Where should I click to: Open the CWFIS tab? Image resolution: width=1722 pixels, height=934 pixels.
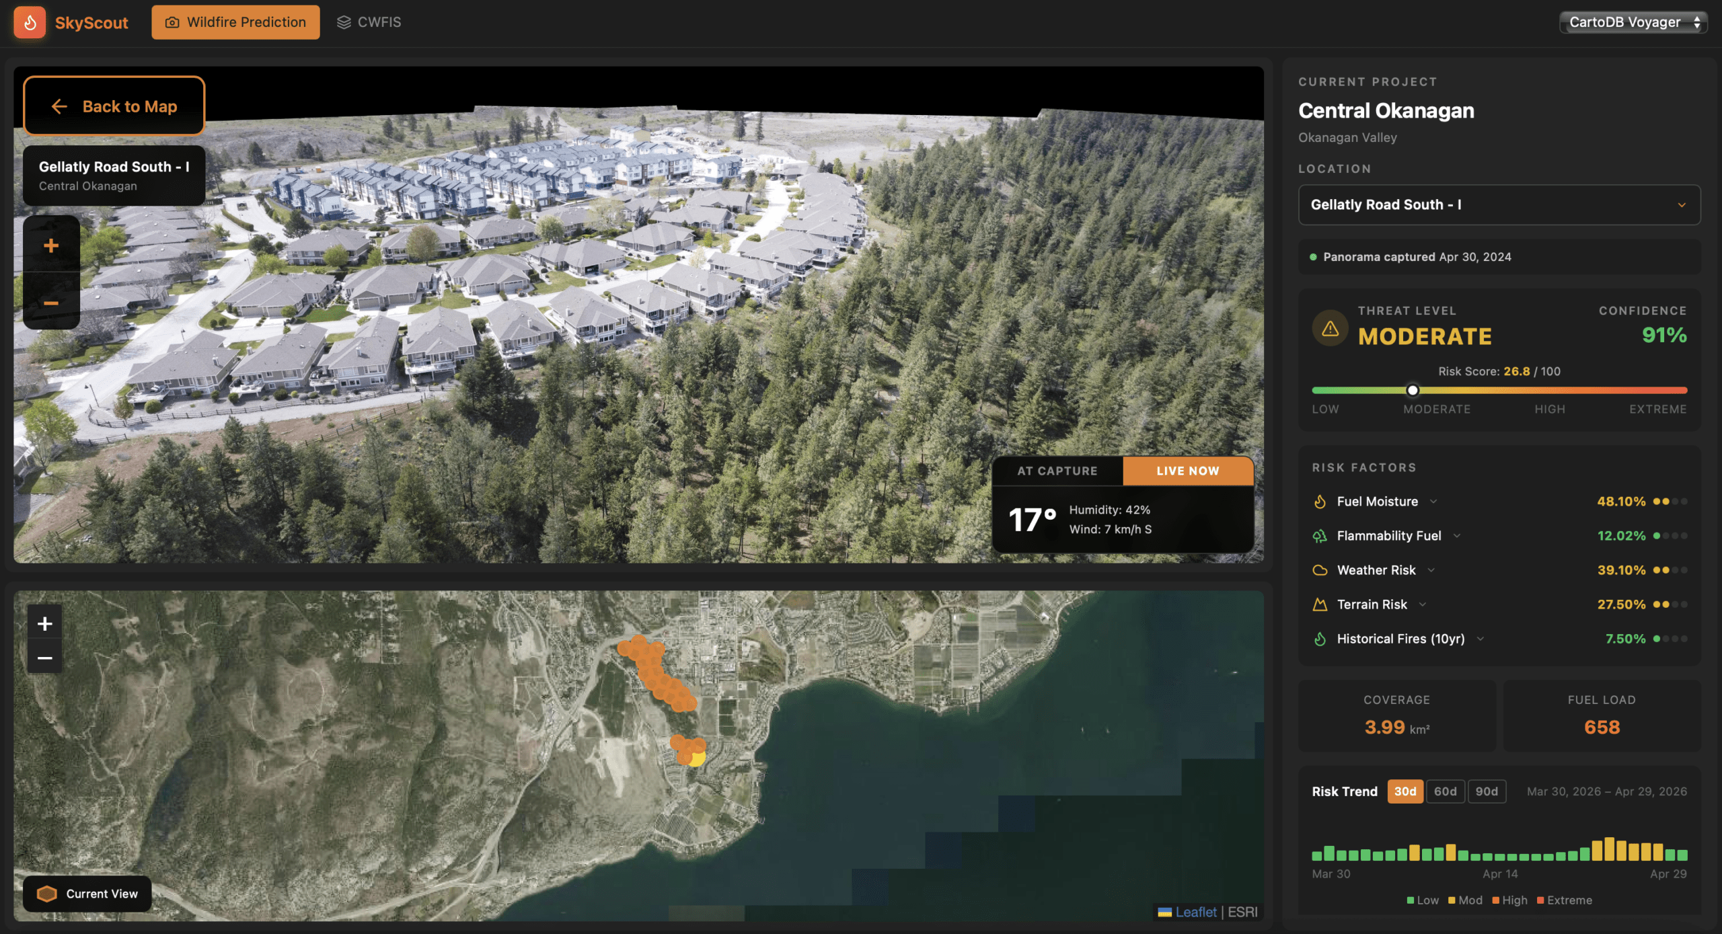[x=369, y=22]
